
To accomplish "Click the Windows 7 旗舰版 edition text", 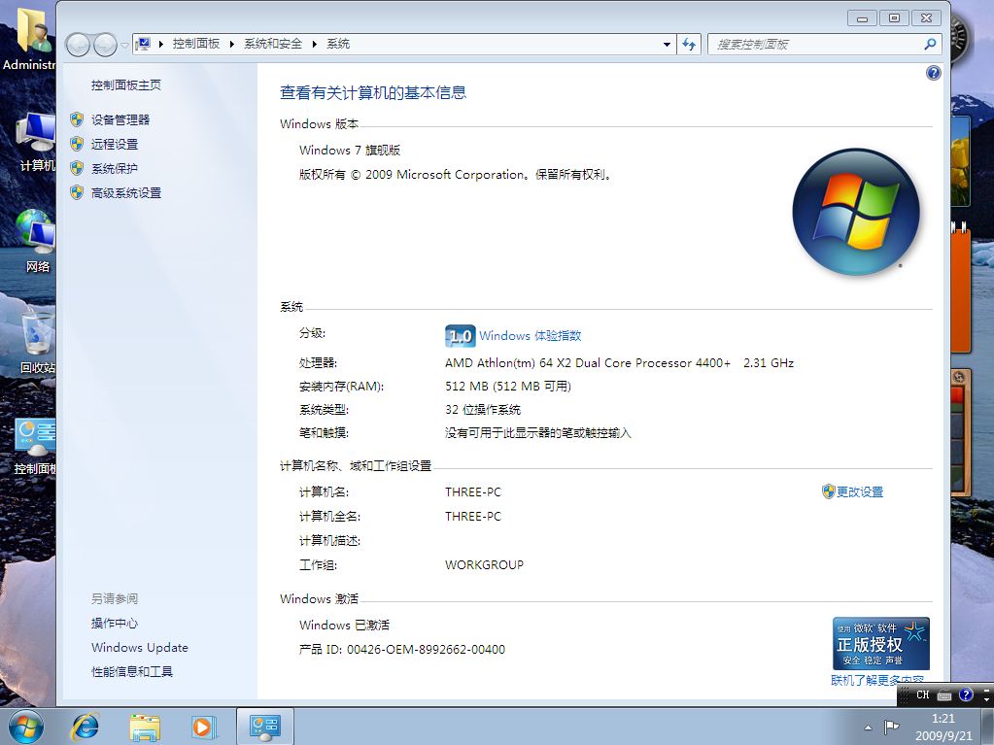I will (350, 151).
